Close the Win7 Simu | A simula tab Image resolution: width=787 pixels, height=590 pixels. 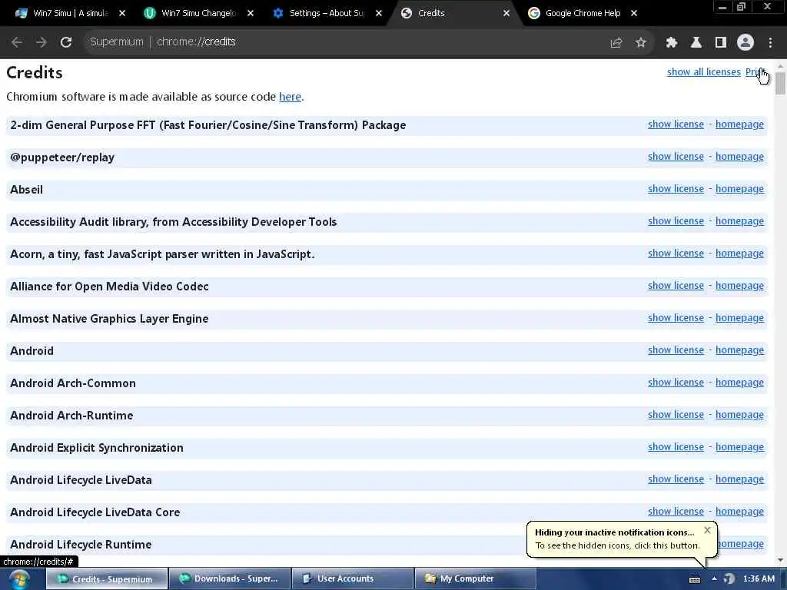coord(122,14)
